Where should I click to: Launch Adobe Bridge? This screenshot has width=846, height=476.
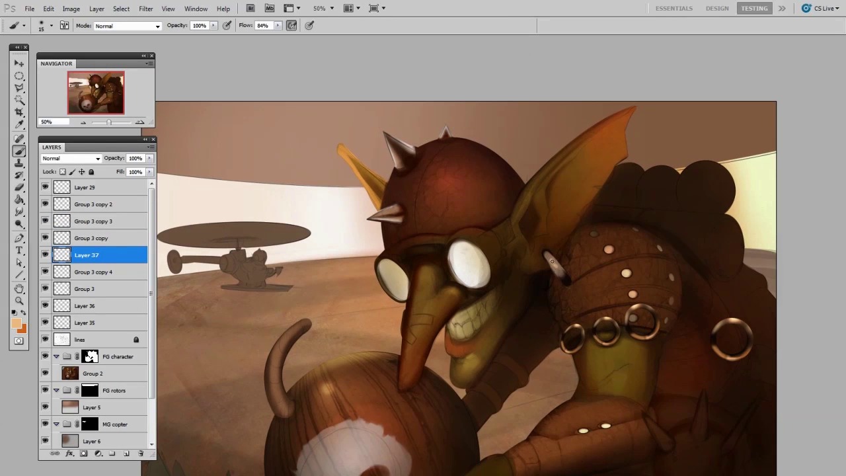pos(250,8)
